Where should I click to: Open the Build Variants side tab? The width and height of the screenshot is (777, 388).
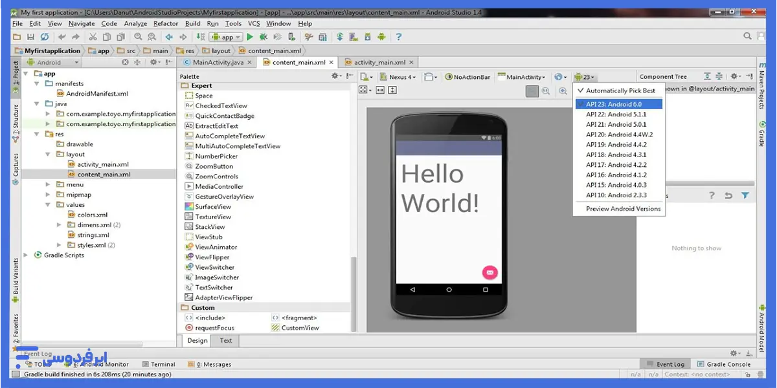tap(16, 280)
